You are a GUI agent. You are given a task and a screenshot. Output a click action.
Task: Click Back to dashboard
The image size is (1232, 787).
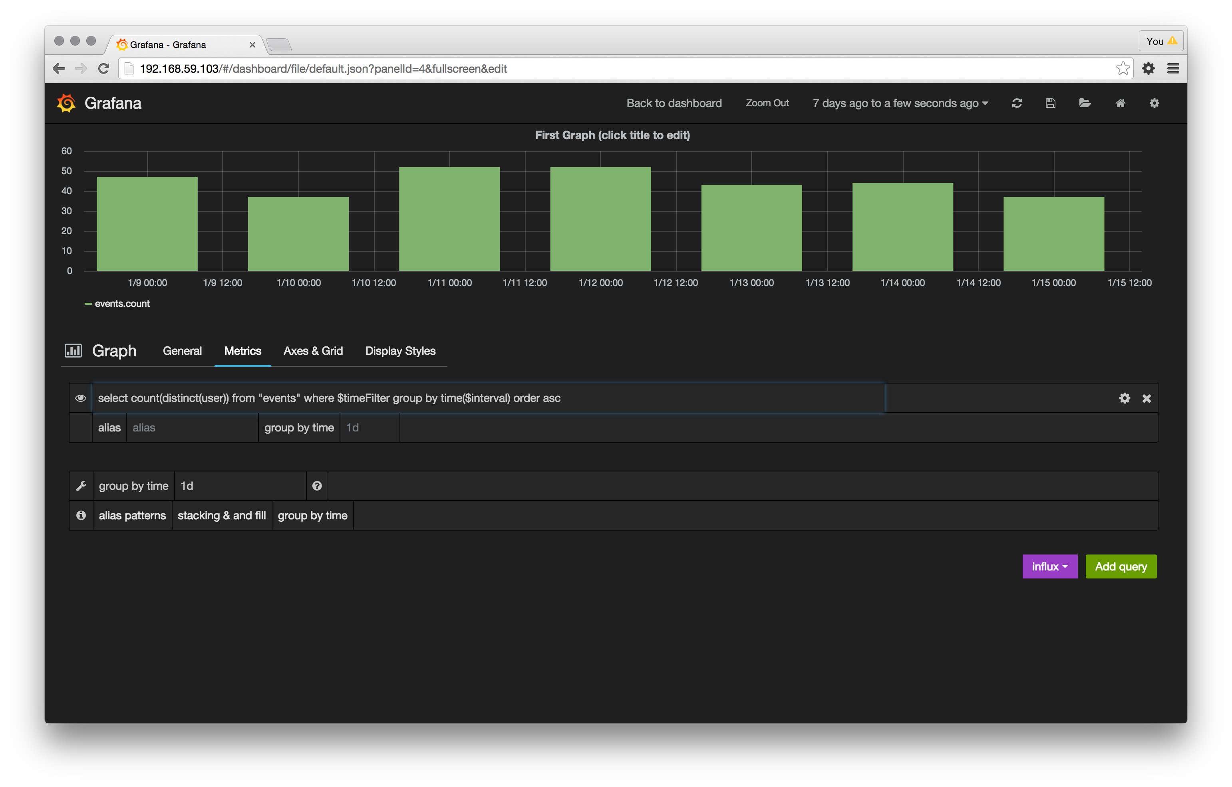coord(674,103)
